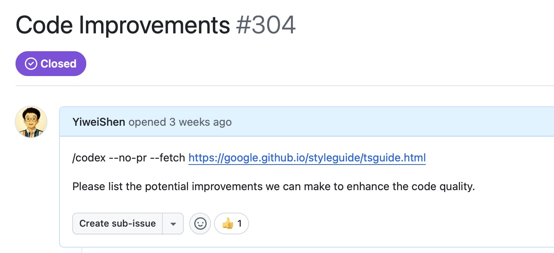
Task: Click the reaction count number 1
Action: click(240, 224)
